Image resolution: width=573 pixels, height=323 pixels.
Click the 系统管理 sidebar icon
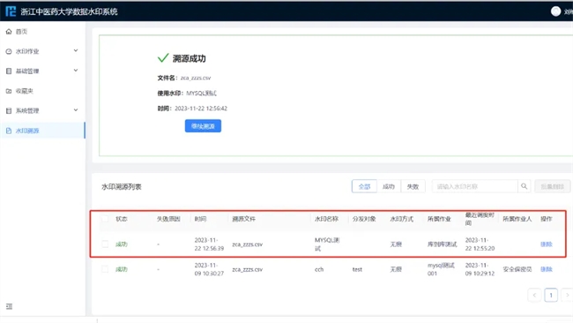click(x=9, y=110)
